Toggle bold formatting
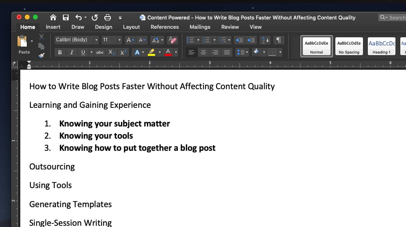406x227 pixels. [60, 52]
